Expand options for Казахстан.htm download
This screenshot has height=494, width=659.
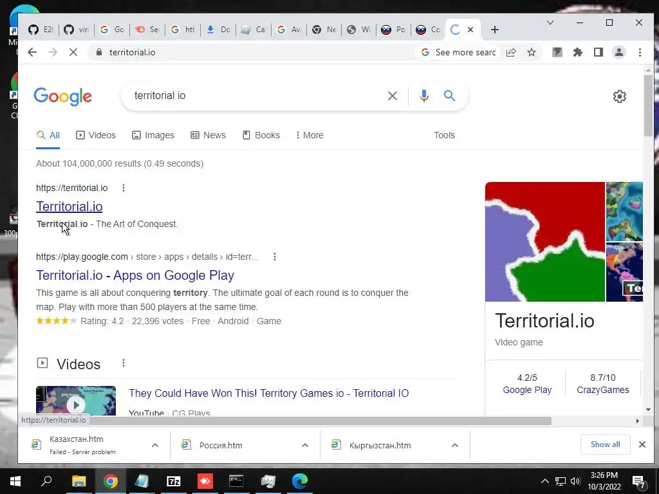click(155, 445)
